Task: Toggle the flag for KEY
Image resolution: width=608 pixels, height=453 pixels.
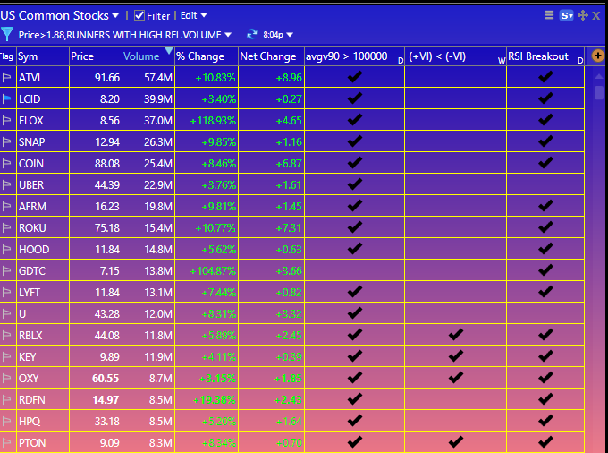Action: 6,356
